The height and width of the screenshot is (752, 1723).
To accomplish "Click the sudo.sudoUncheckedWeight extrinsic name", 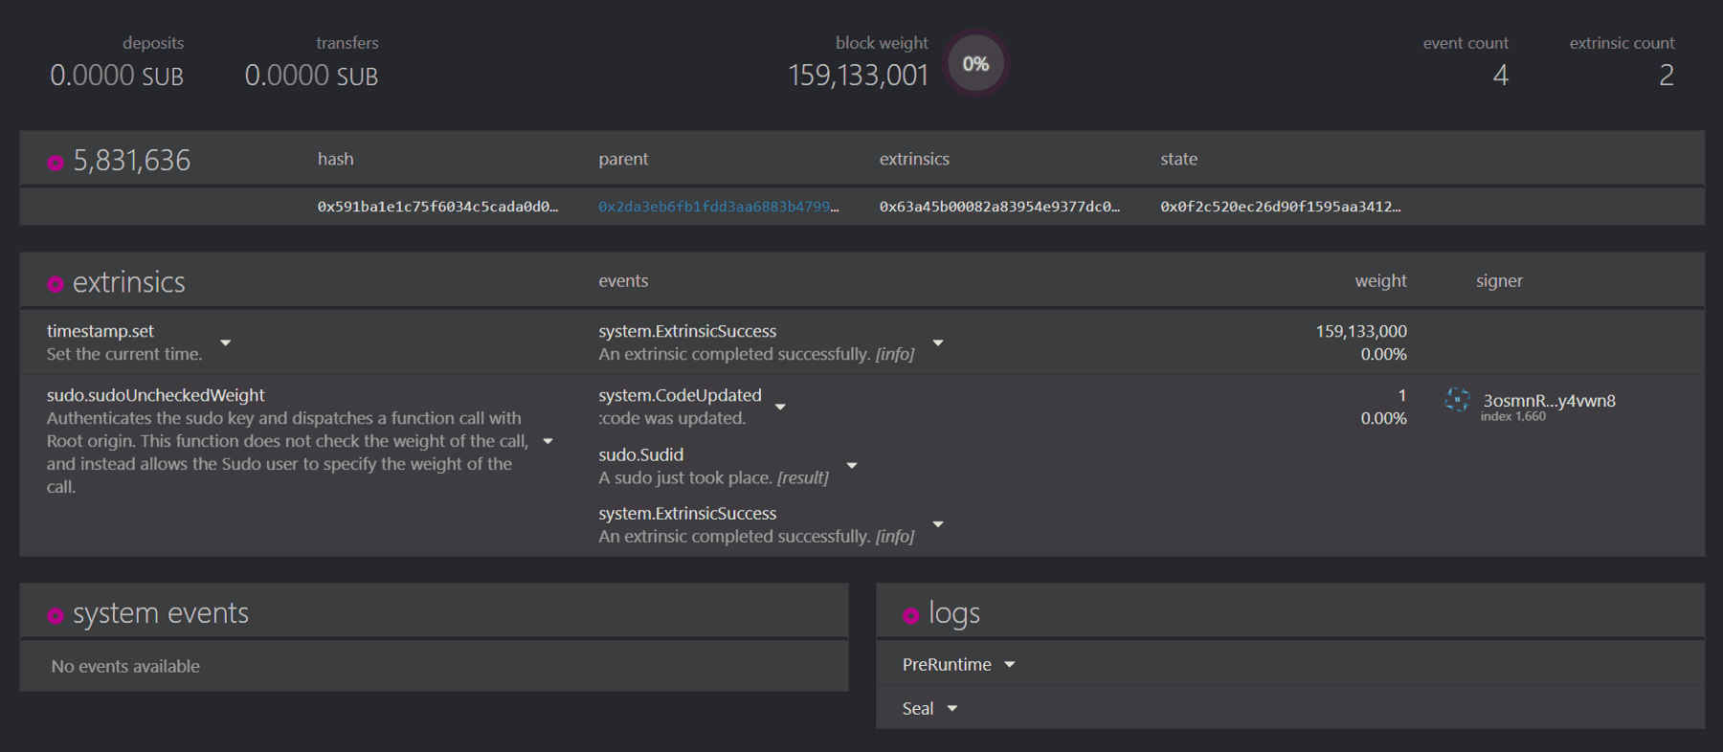I will pyautogui.click(x=156, y=395).
